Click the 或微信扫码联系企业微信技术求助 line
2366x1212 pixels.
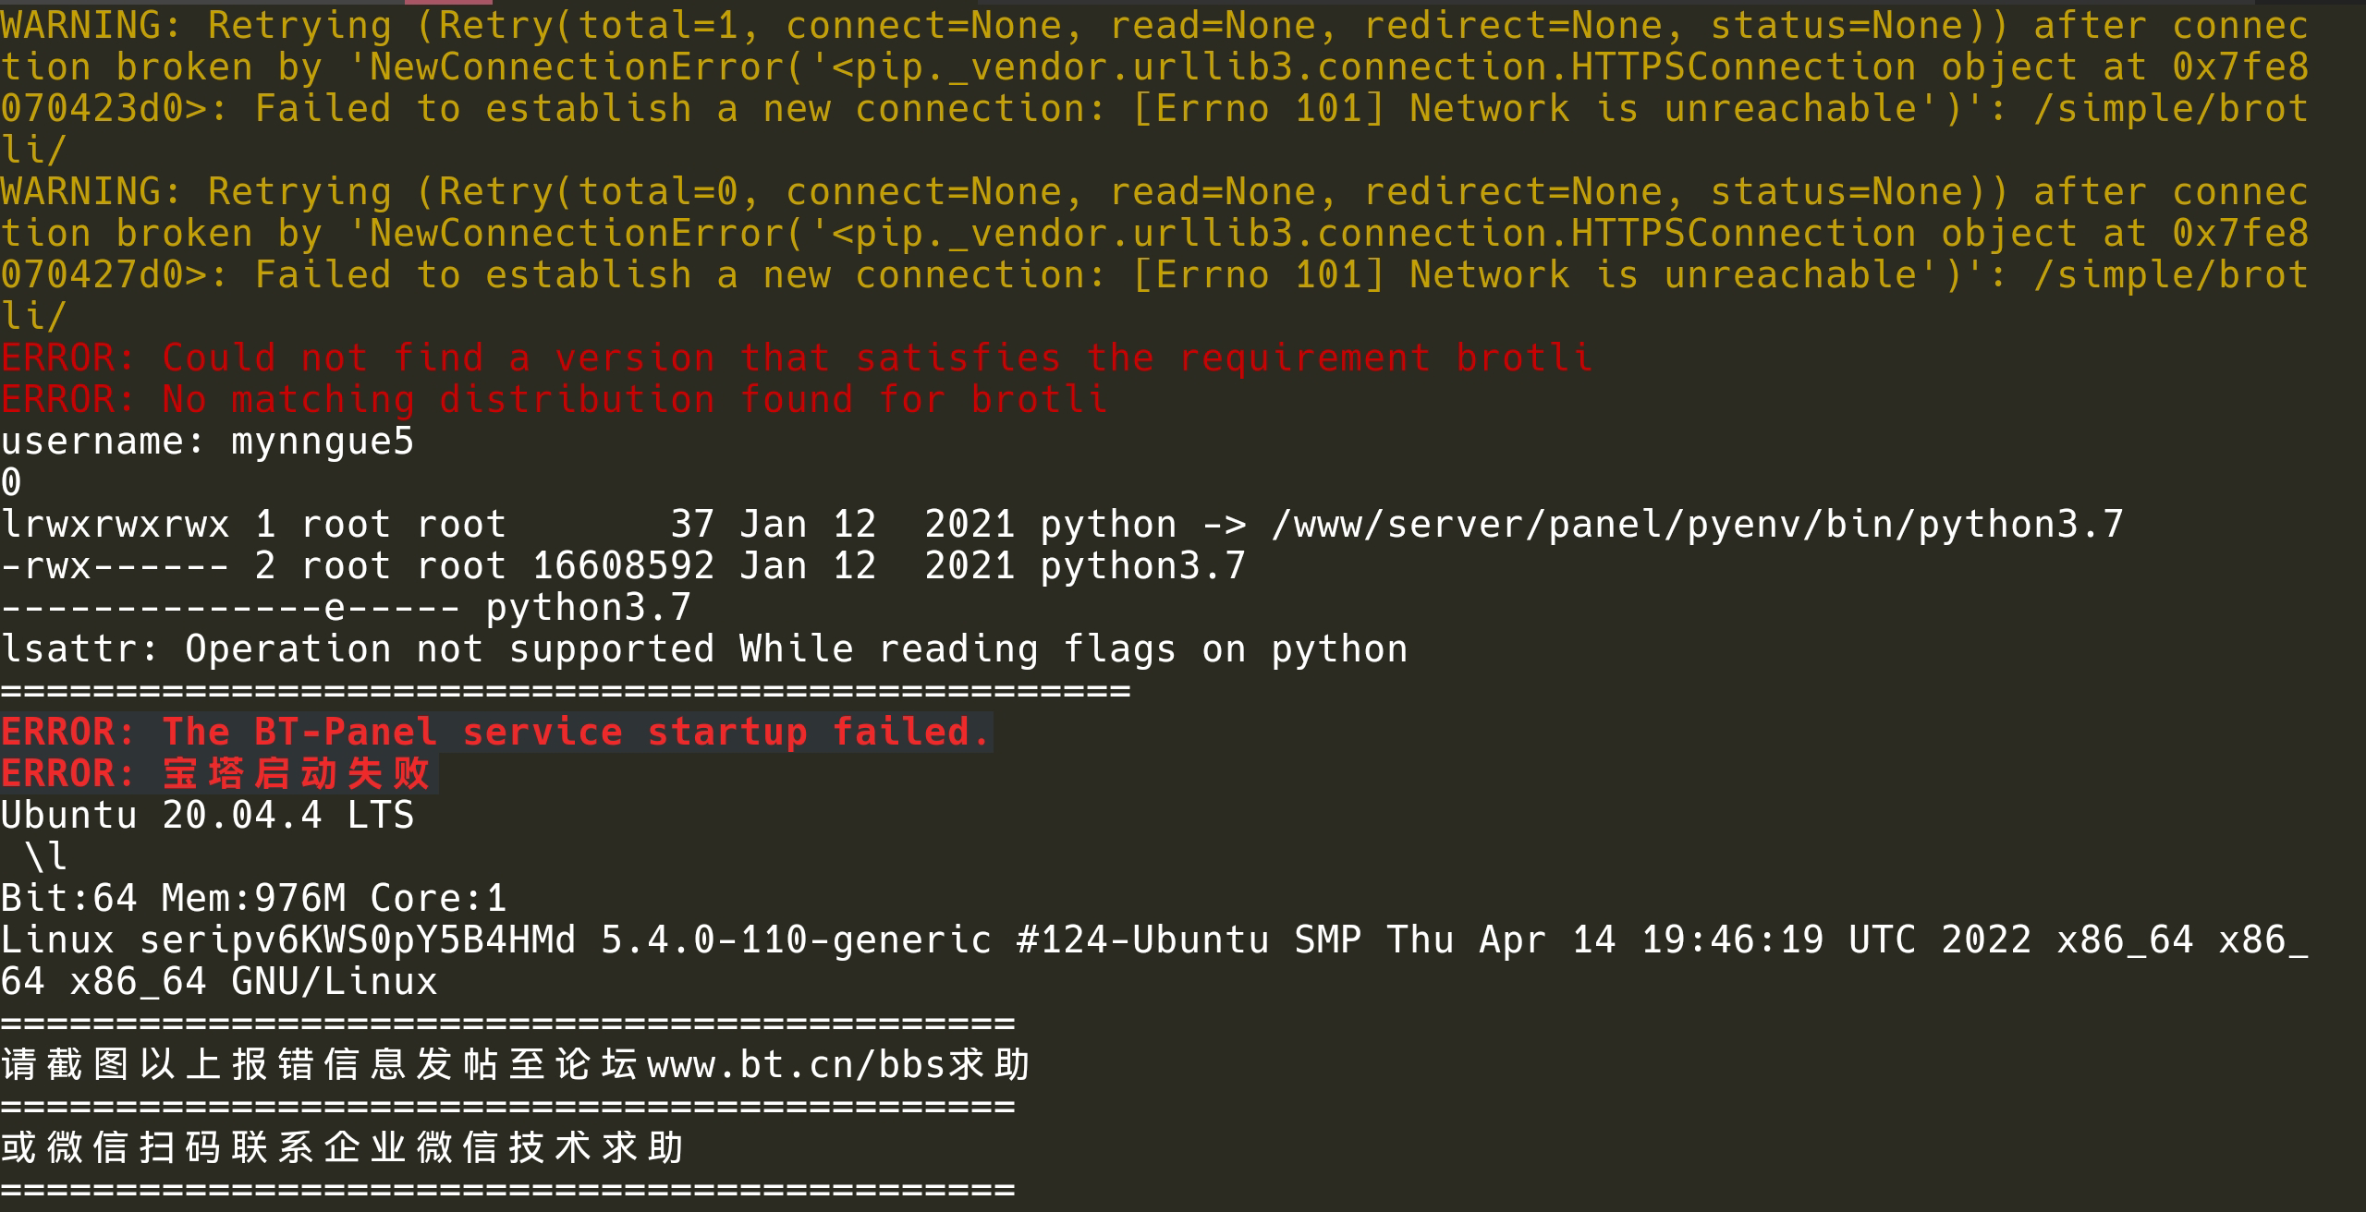pyautogui.click(x=342, y=1148)
